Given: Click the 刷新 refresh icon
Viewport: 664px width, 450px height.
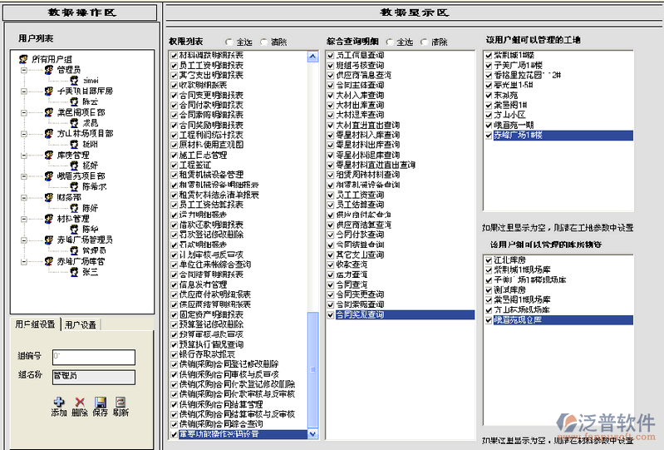Looking at the screenshot, I should pos(121,402).
